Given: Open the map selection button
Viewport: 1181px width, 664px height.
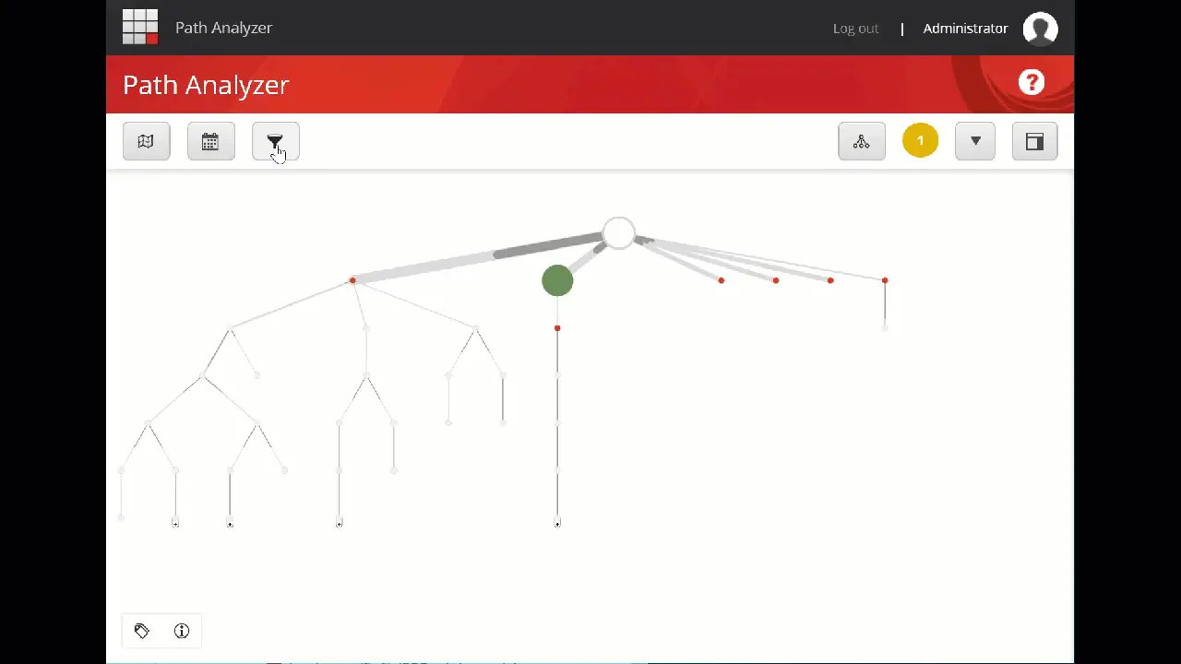Looking at the screenshot, I should click(x=146, y=141).
